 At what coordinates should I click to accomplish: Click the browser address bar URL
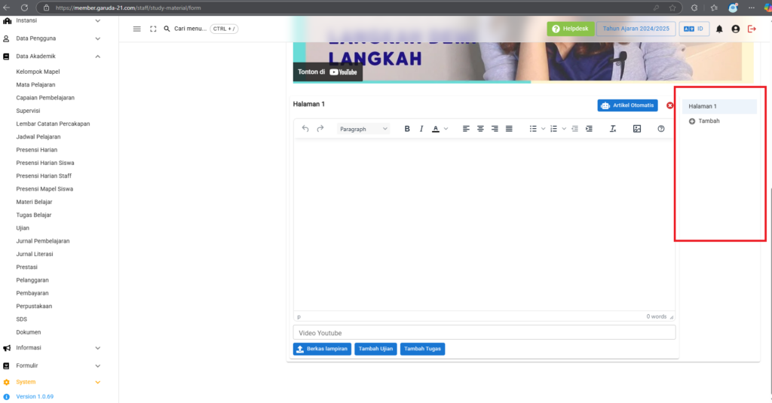click(x=128, y=8)
